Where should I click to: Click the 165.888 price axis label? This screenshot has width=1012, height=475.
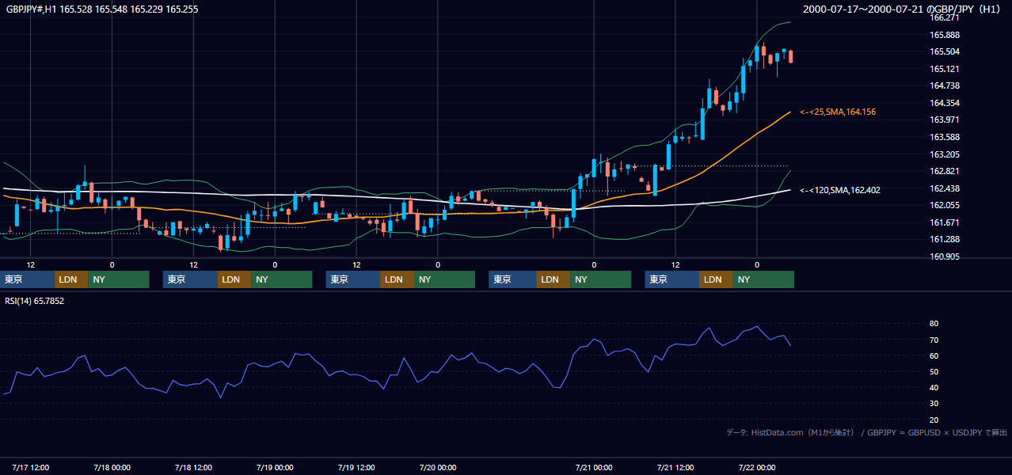point(945,35)
